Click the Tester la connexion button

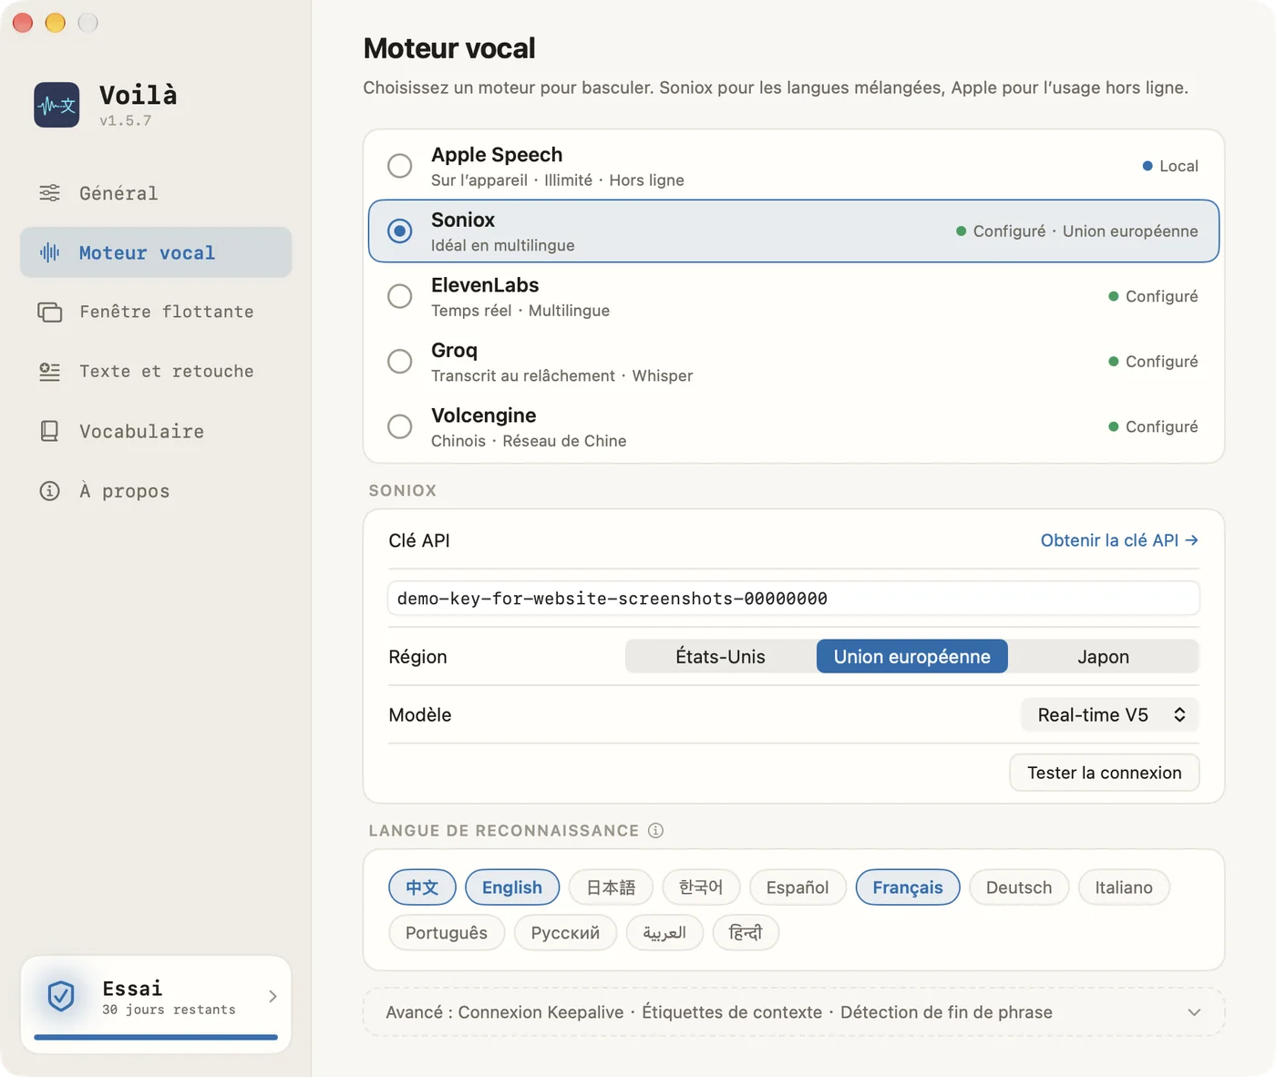point(1105,773)
